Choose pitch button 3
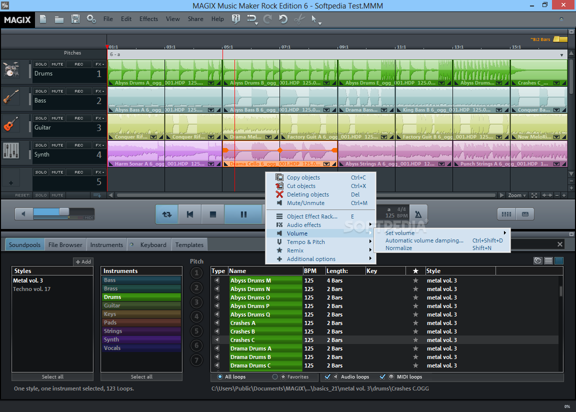Image resolution: width=576 pixels, height=412 pixels. click(196, 302)
